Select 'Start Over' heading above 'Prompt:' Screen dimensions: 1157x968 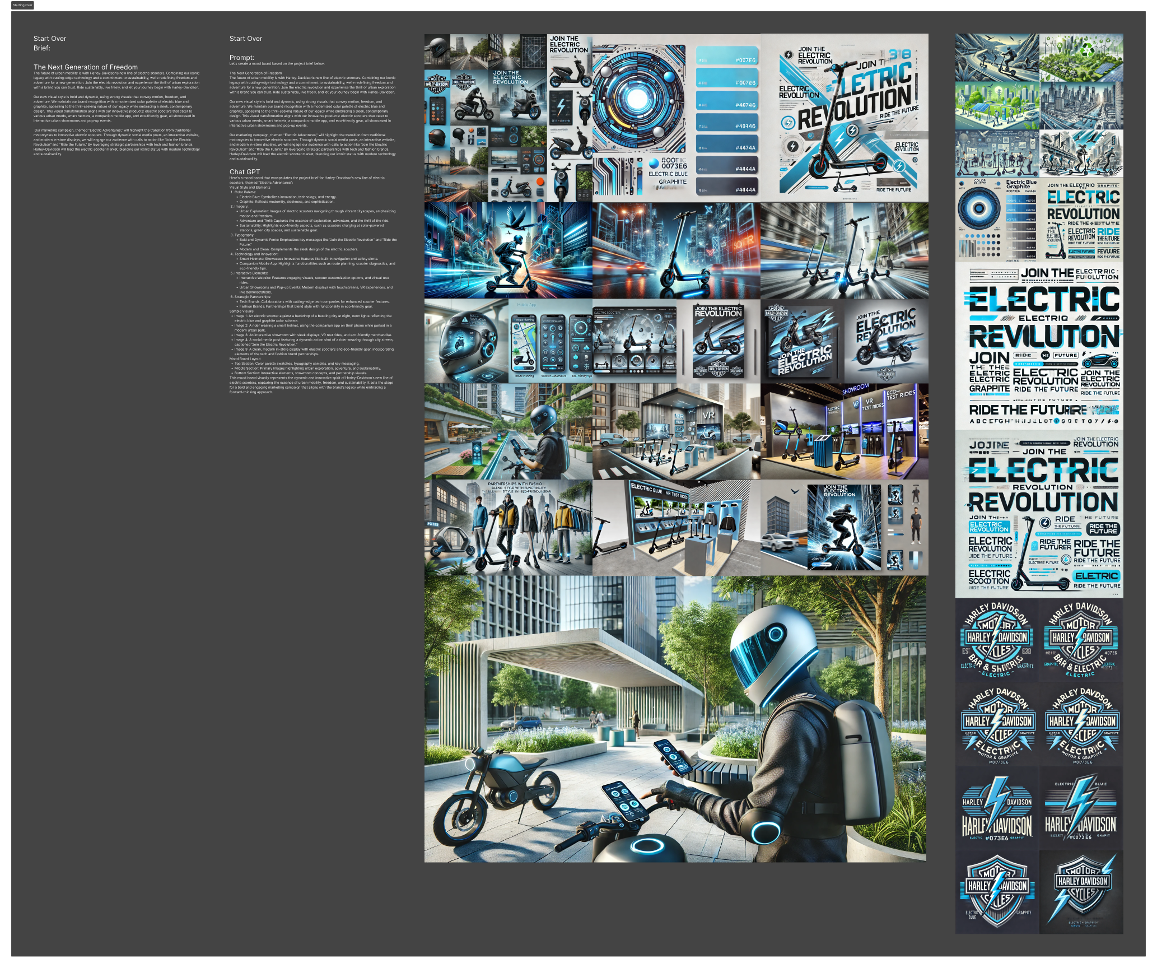pyautogui.click(x=246, y=39)
